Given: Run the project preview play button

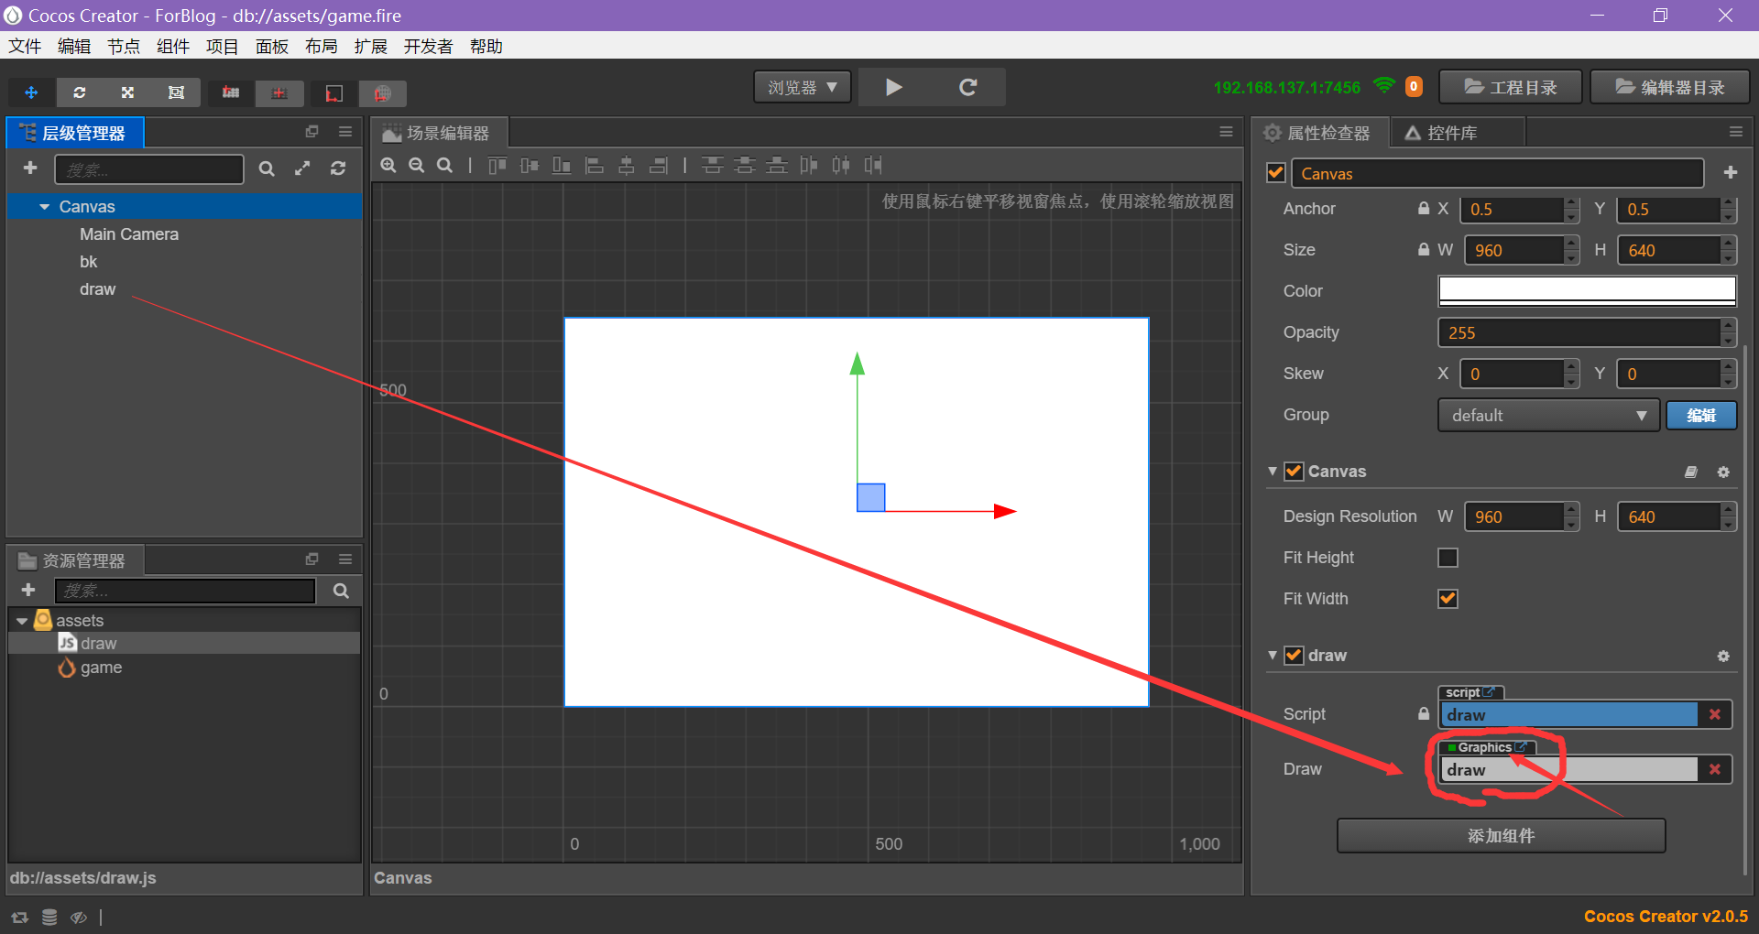Looking at the screenshot, I should coord(893,86).
